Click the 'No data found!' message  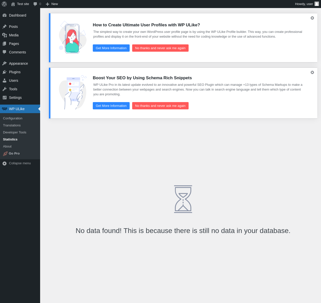183,231
